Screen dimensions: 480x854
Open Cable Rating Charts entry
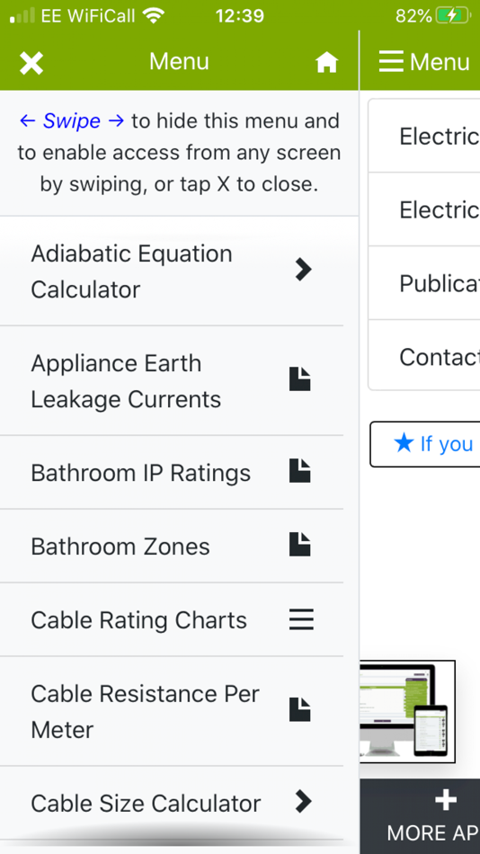[x=172, y=619]
